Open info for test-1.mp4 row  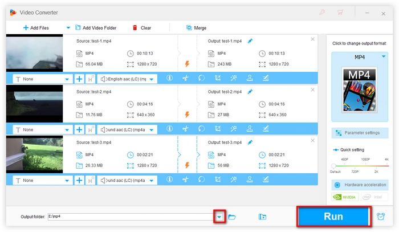tap(169, 78)
